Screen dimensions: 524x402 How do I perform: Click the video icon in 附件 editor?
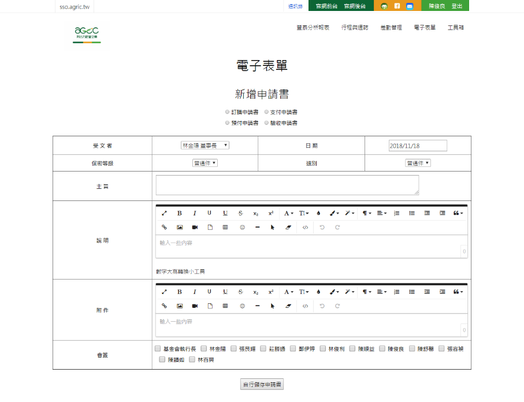tap(195, 306)
